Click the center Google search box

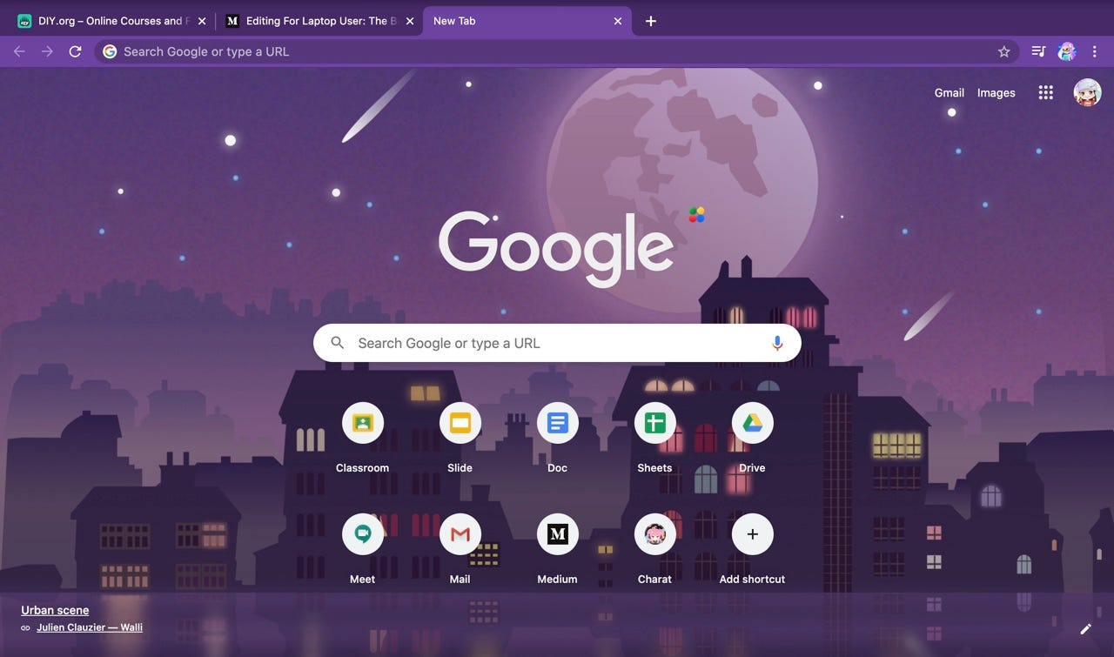[557, 344]
